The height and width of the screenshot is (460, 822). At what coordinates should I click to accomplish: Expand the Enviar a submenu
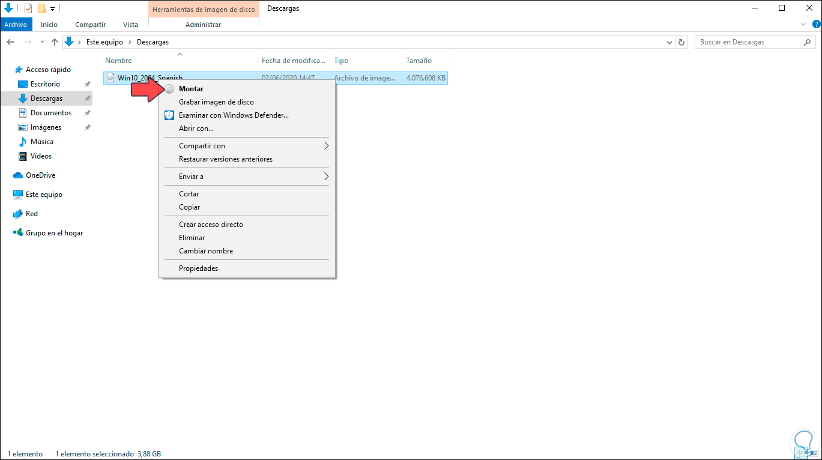(x=247, y=177)
